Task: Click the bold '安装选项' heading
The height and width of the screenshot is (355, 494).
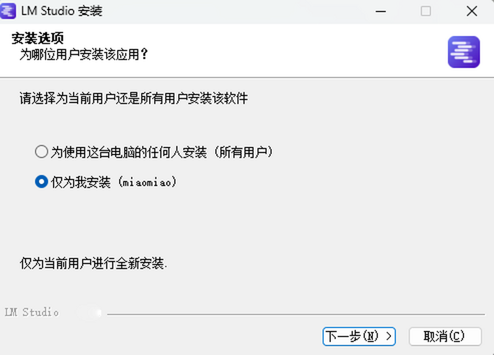Action: [x=37, y=39]
